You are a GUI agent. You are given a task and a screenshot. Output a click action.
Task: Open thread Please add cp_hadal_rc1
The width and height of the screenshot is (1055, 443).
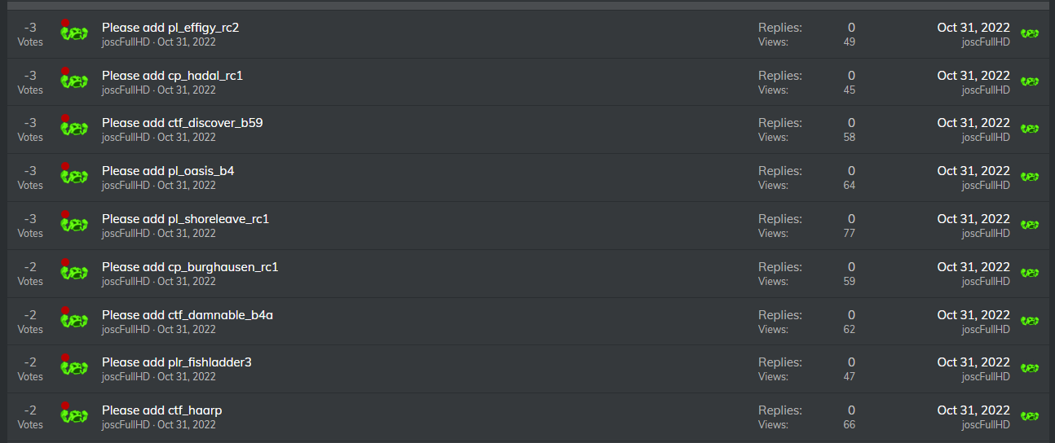[172, 76]
